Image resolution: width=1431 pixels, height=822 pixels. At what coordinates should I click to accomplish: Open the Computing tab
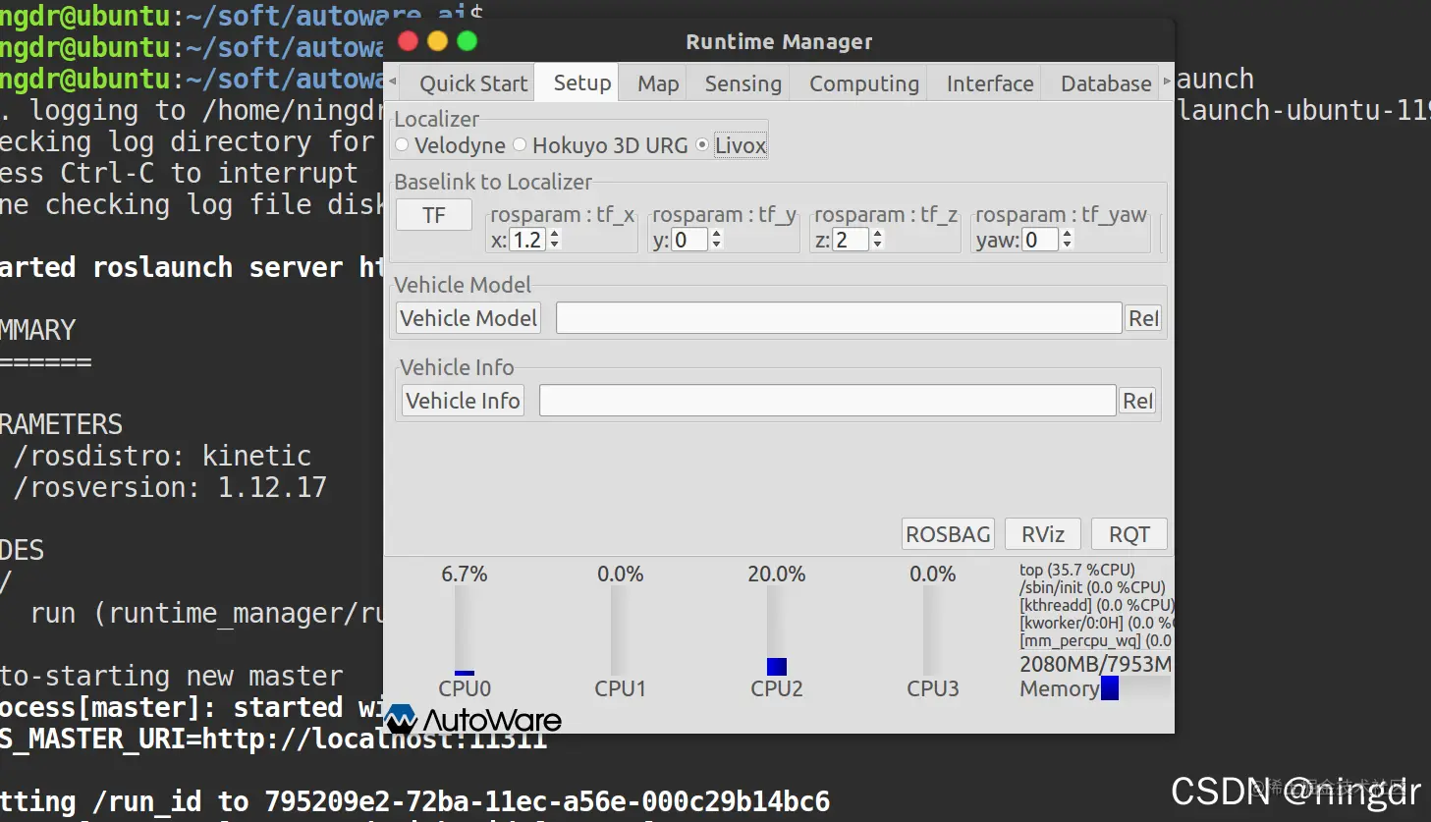pos(863,83)
